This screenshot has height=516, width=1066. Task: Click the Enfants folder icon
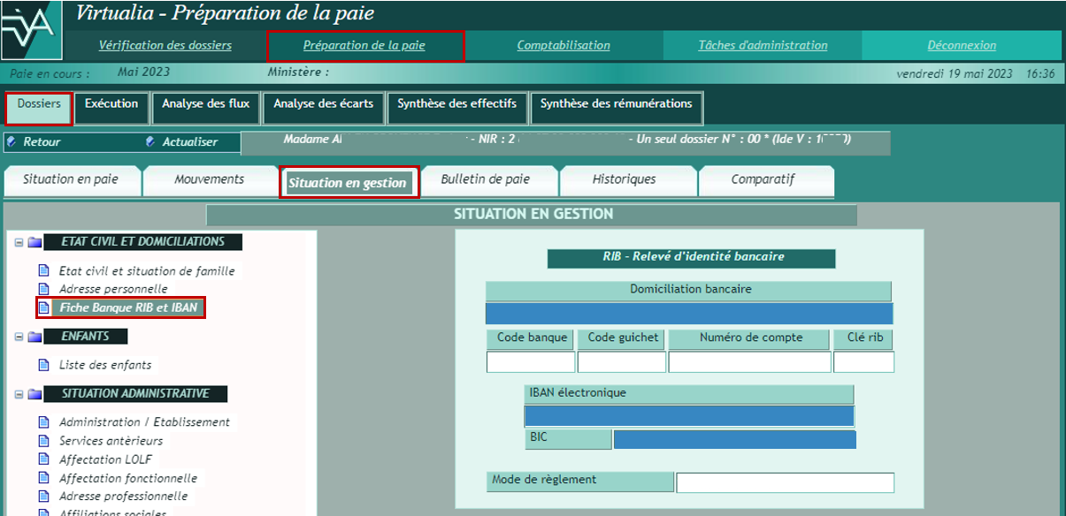35,337
